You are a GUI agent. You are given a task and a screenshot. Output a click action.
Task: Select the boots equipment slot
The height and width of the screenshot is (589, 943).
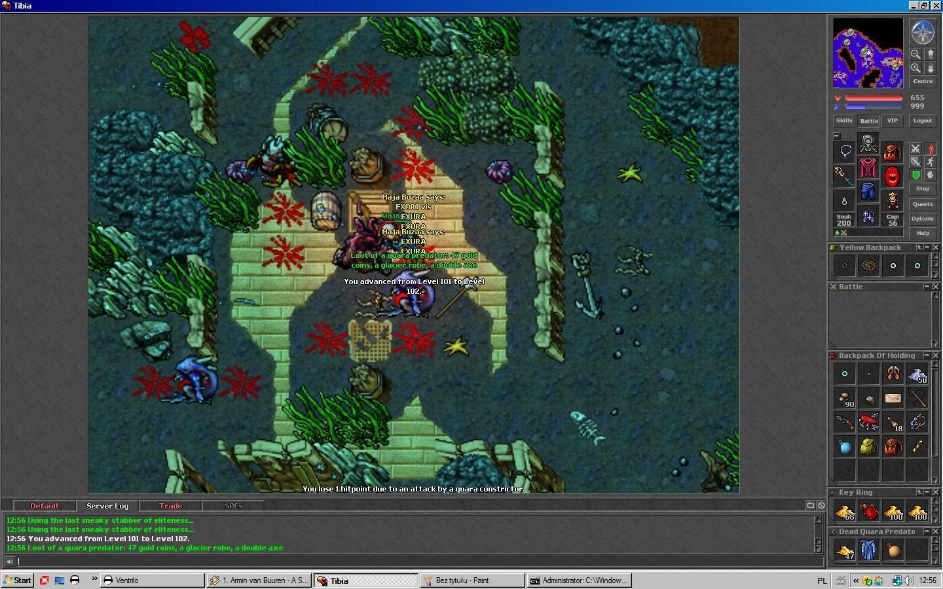tap(868, 215)
